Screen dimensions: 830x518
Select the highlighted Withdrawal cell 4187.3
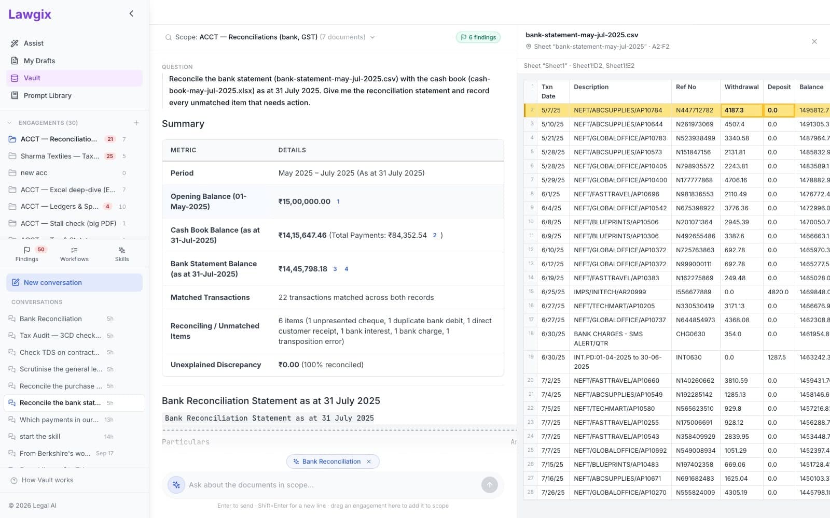(742, 110)
